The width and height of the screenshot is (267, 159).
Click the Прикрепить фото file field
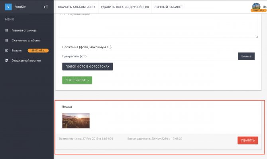(x=150, y=56)
